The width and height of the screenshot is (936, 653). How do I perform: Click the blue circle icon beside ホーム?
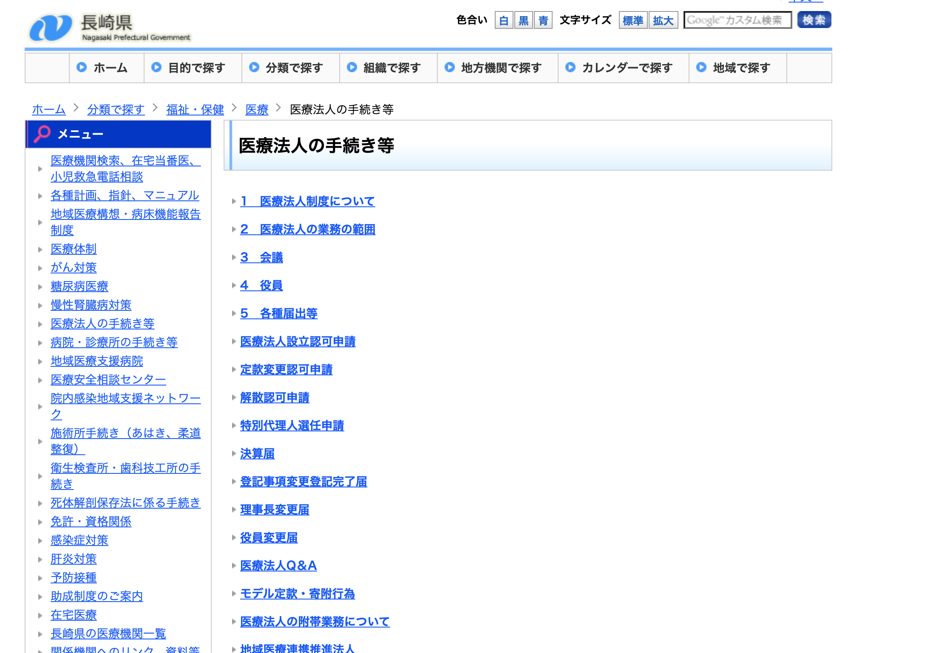tap(82, 67)
